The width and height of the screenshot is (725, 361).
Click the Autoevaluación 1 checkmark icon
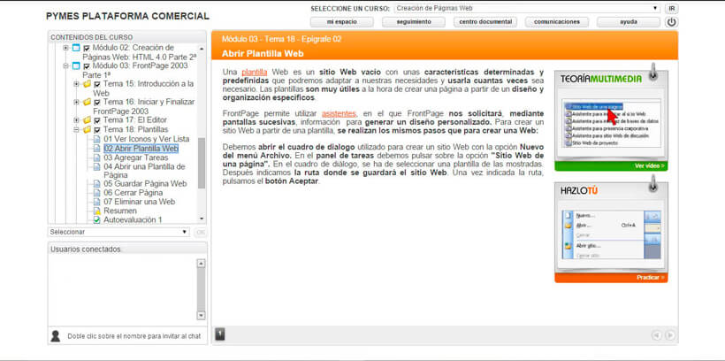pyautogui.click(x=96, y=219)
